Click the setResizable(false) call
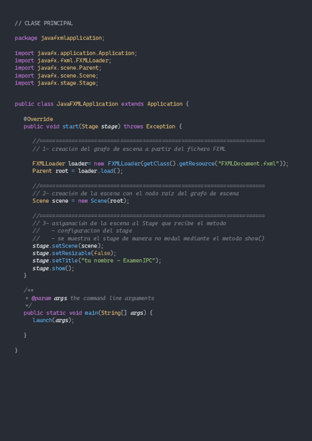The width and height of the screenshot is (312, 441). coord(82,253)
